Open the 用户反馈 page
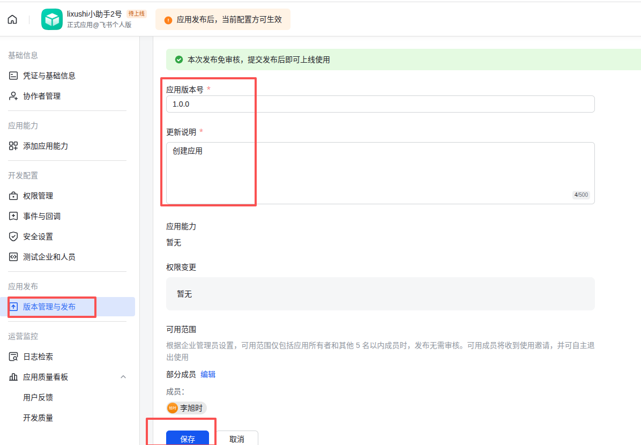This screenshot has height=445, width=641. point(39,397)
